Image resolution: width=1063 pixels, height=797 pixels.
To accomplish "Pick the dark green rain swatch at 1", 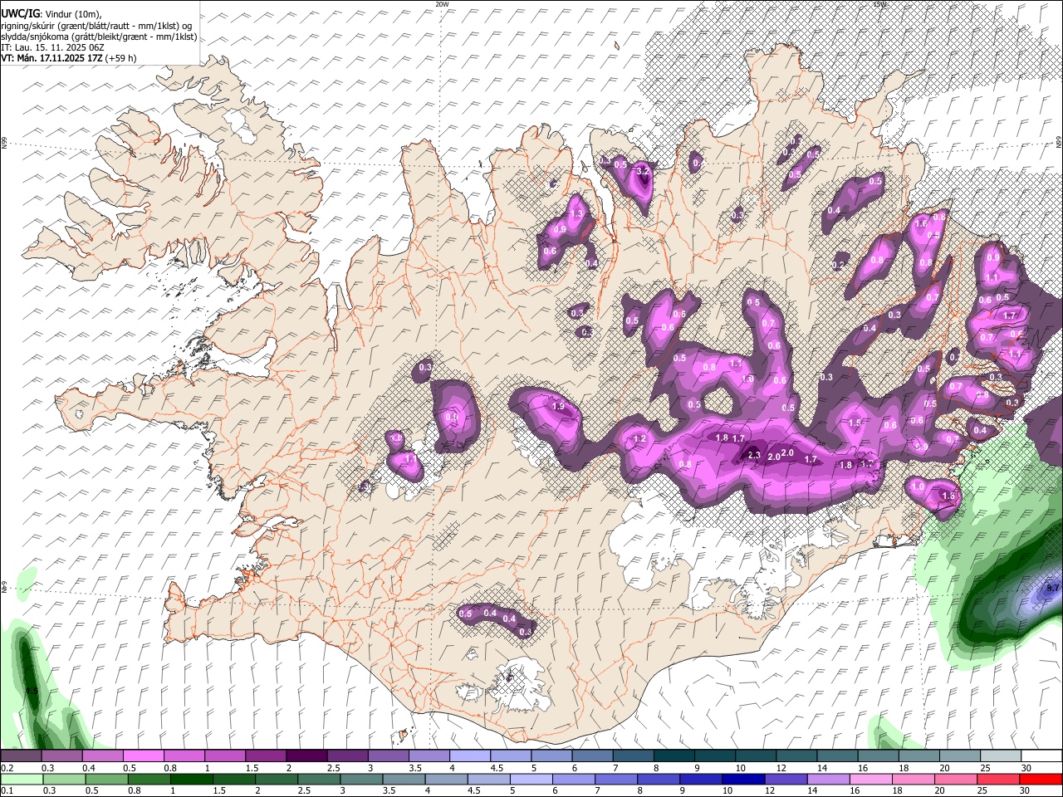I will 191,779.
